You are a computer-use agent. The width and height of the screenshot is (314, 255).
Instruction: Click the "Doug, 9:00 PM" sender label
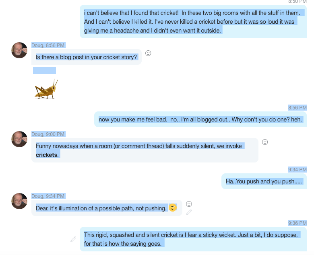(x=48, y=134)
